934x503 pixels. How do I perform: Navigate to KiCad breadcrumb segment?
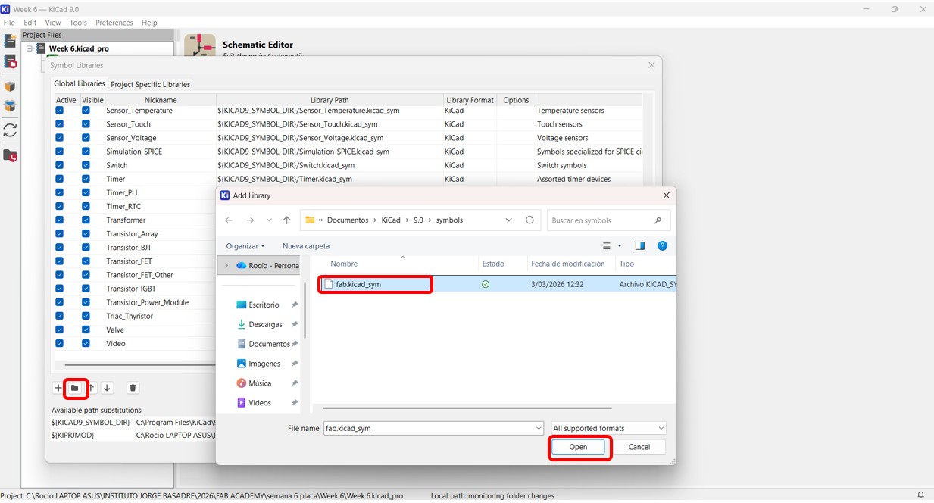tap(391, 220)
